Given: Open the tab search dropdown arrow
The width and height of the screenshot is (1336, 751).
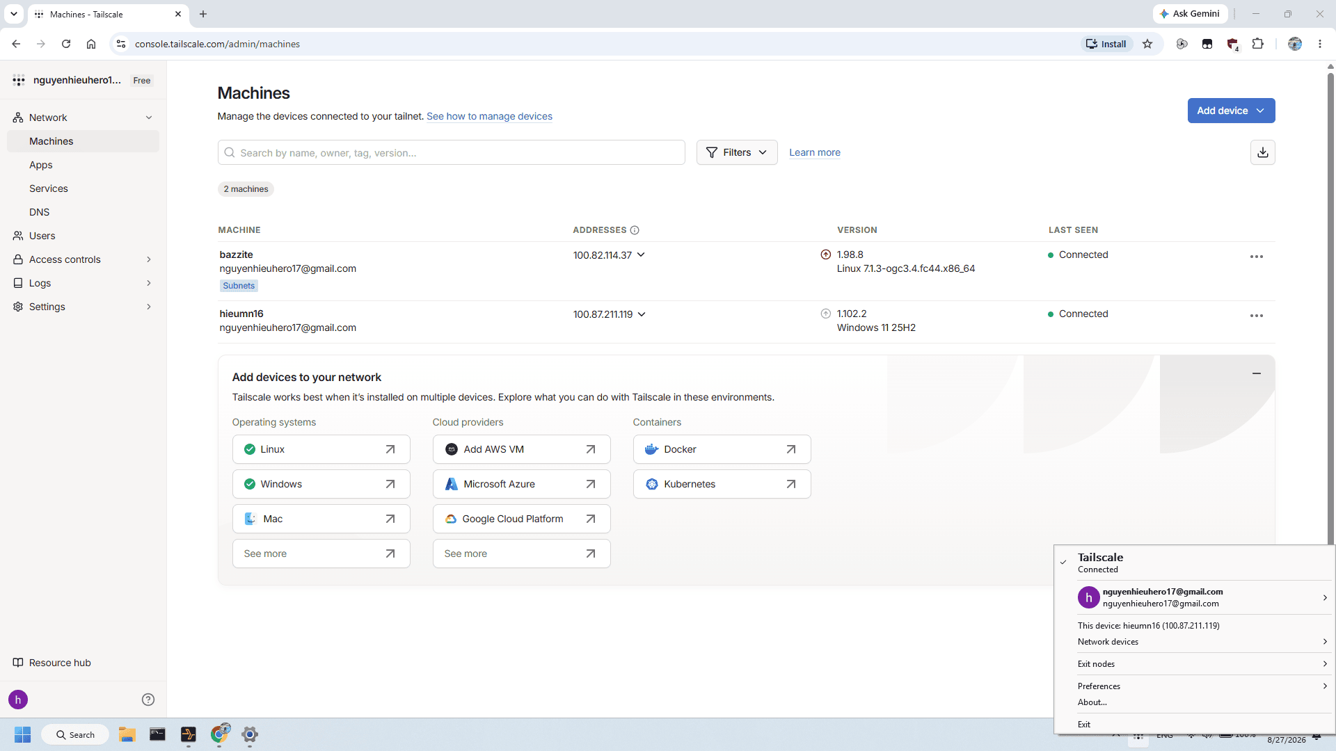Looking at the screenshot, I should (14, 14).
